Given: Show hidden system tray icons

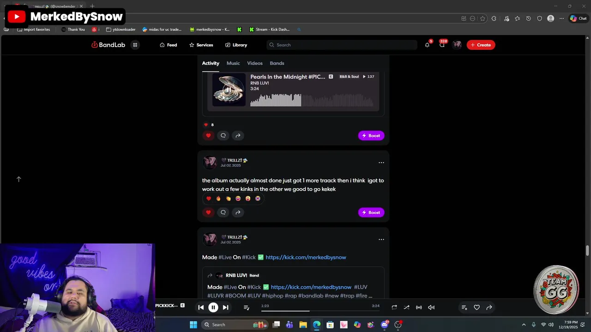Looking at the screenshot, I should [524, 325].
